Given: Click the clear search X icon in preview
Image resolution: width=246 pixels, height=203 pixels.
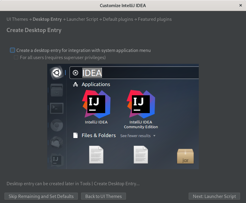Looking at the screenshot, I should pyautogui.click(x=75, y=73).
